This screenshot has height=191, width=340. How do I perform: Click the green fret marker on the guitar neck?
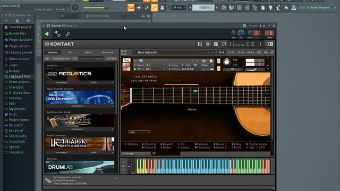pos(195,91)
